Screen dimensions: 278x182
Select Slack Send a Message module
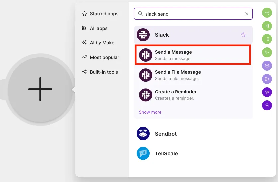pos(193,55)
